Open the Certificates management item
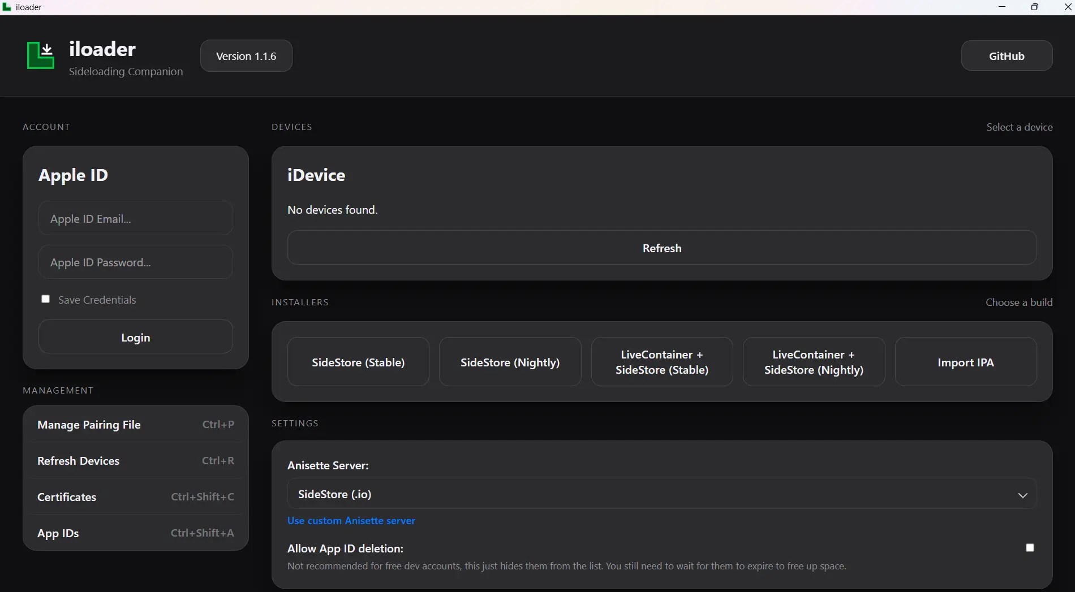The width and height of the screenshot is (1075, 592). [136, 496]
